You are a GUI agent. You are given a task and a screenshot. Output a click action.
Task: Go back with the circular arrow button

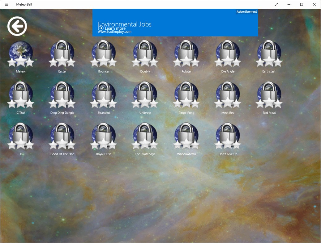coord(17,26)
